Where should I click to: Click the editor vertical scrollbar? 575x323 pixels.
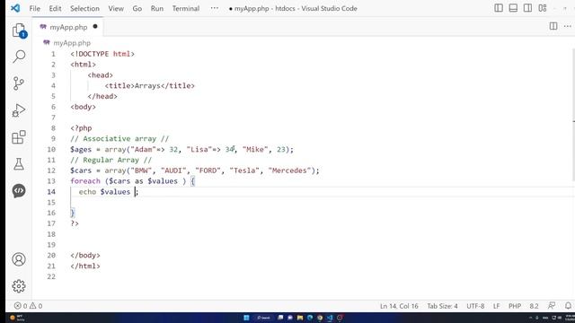click(x=573, y=116)
